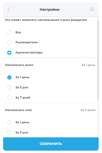Toggle 'За 1 день' under Напоминать всем
This screenshot has width=102, height=153.
(9, 77)
